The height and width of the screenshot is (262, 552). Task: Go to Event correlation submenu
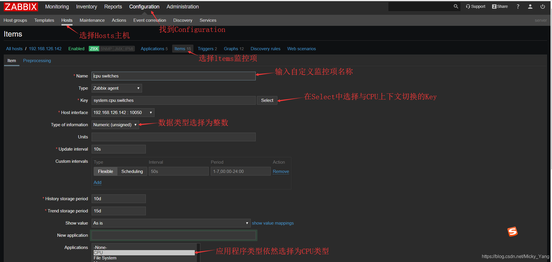click(x=150, y=20)
